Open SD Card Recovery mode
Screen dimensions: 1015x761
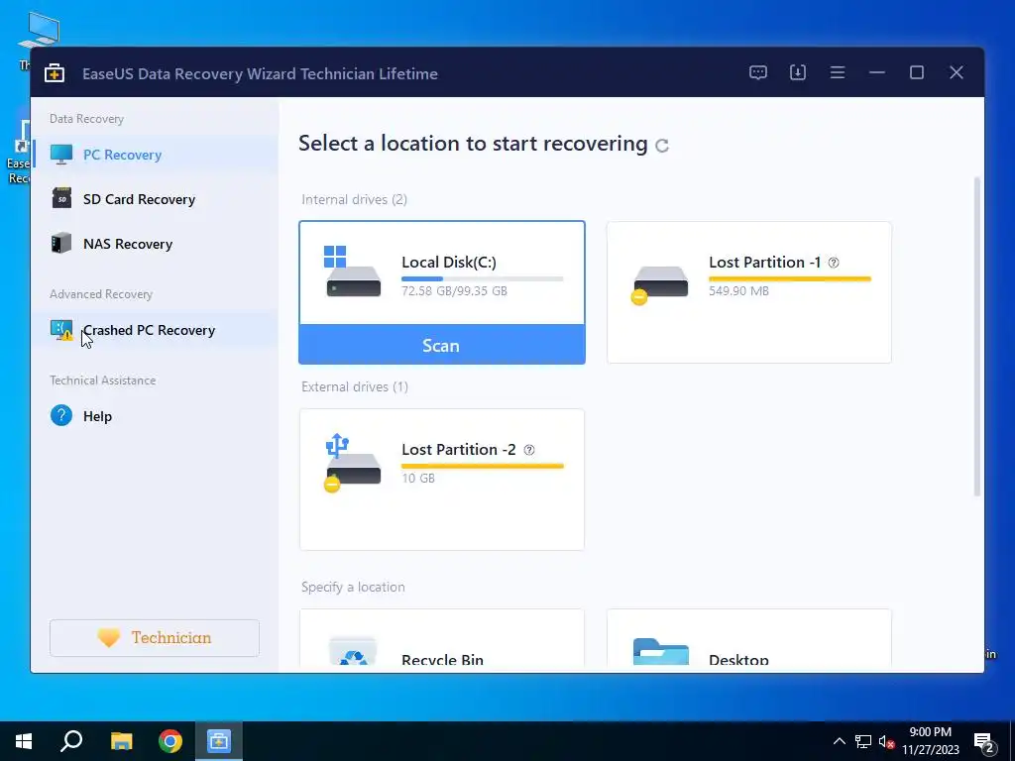pos(155,199)
